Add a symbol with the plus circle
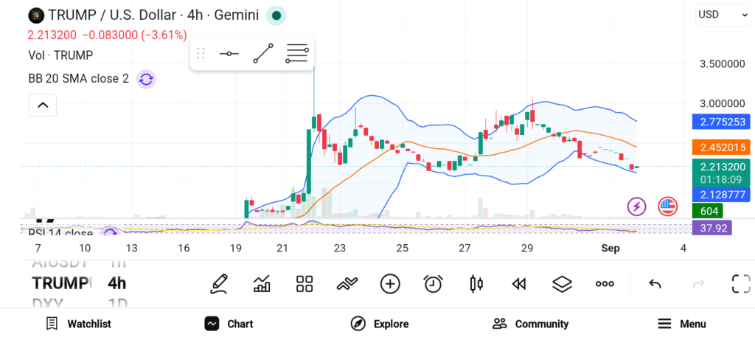Screen dimensions: 755x340 point(390,284)
